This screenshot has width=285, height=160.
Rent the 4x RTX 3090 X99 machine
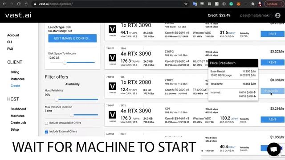point(273,120)
